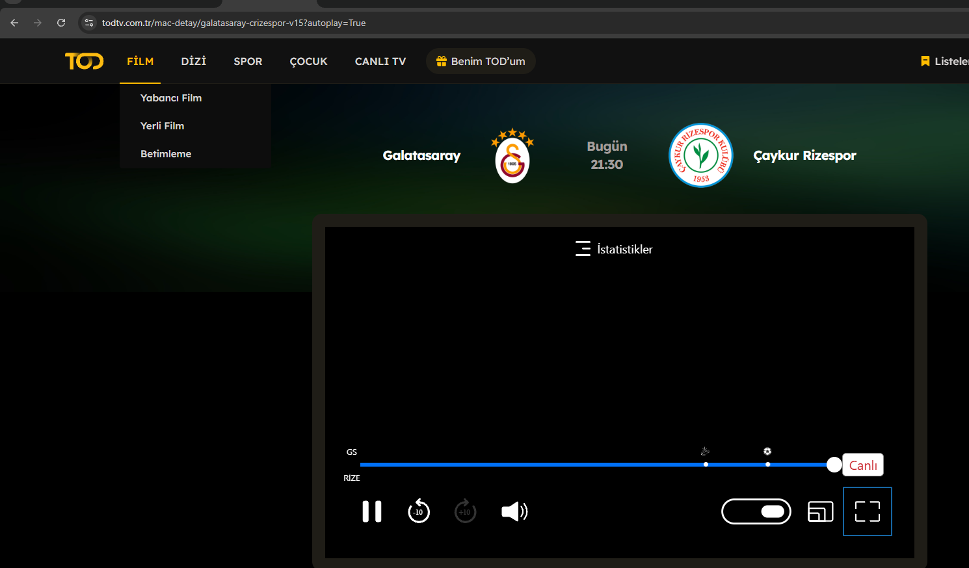Go back in the browser
Viewport: 969px width, 568px height.
14,23
